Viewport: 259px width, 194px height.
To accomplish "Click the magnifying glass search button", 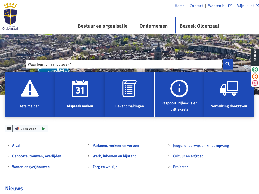I will pos(228,64).
